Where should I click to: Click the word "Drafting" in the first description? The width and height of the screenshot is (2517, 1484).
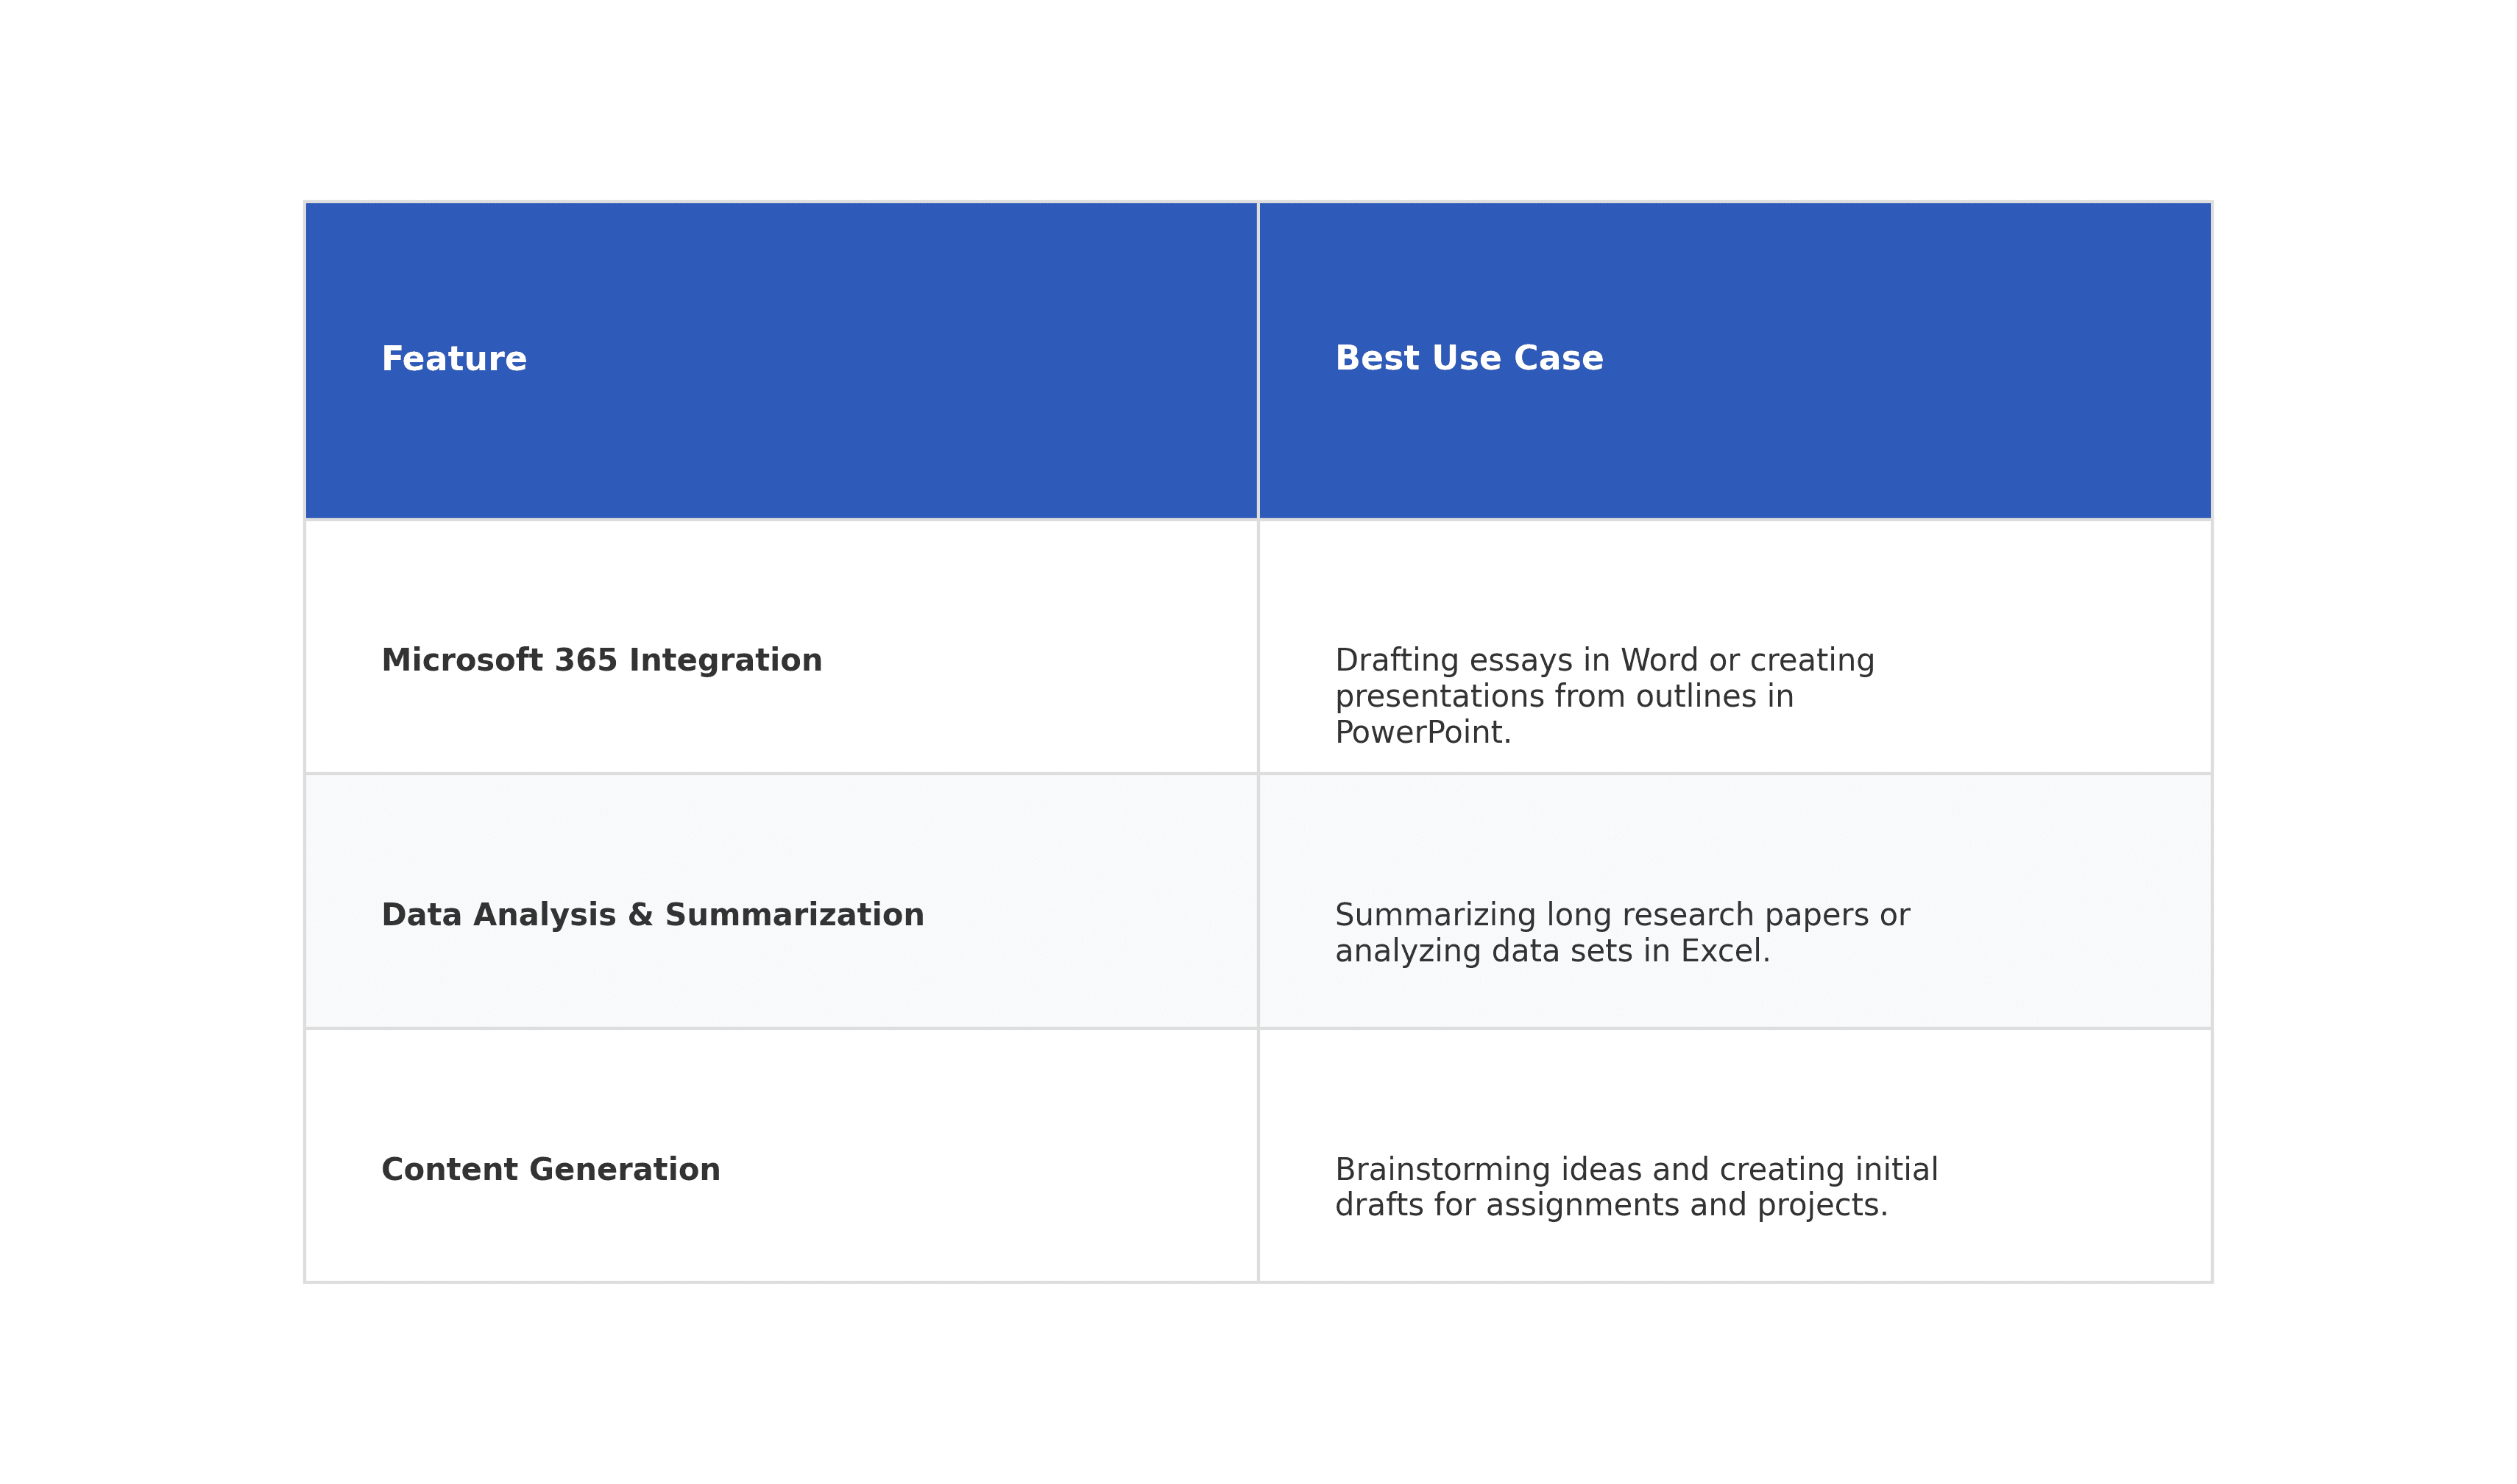pos(1398,661)
